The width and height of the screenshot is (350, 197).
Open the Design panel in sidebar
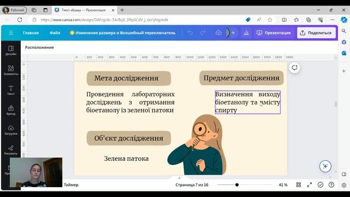point(11,50)
